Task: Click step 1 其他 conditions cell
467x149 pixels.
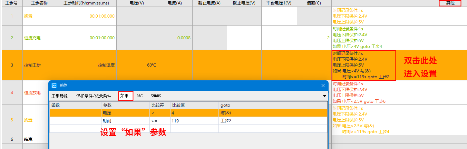Action: (x=399, y=16)
